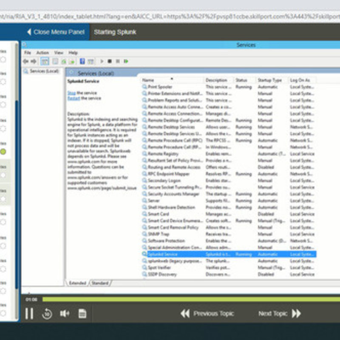Select the SSDP Discovery service
This screenshot has height=340, width=340.
(x=229, y=274)
